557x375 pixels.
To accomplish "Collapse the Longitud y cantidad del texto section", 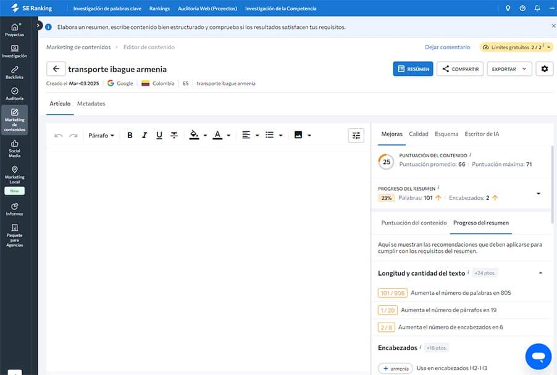I will (541, 273).
